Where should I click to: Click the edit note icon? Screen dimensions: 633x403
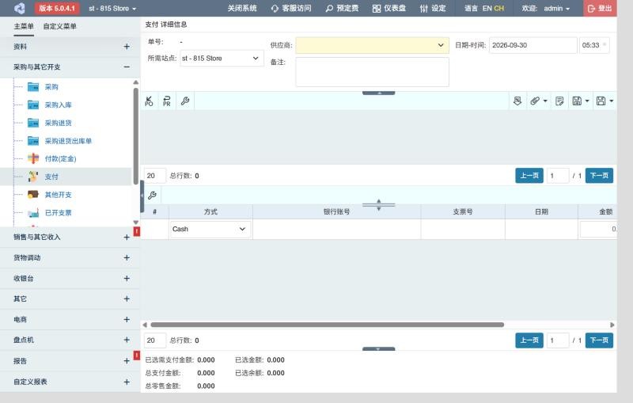point(559,101)
